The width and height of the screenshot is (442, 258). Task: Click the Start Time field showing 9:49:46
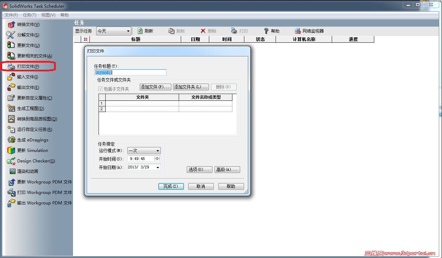[x=140, y=159]
